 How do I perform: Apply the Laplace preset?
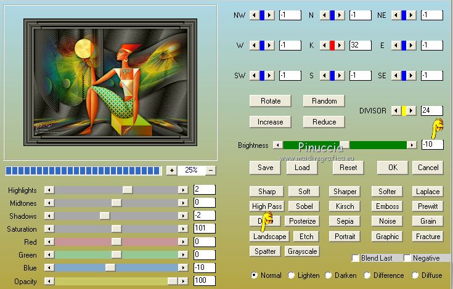(428, 192)
